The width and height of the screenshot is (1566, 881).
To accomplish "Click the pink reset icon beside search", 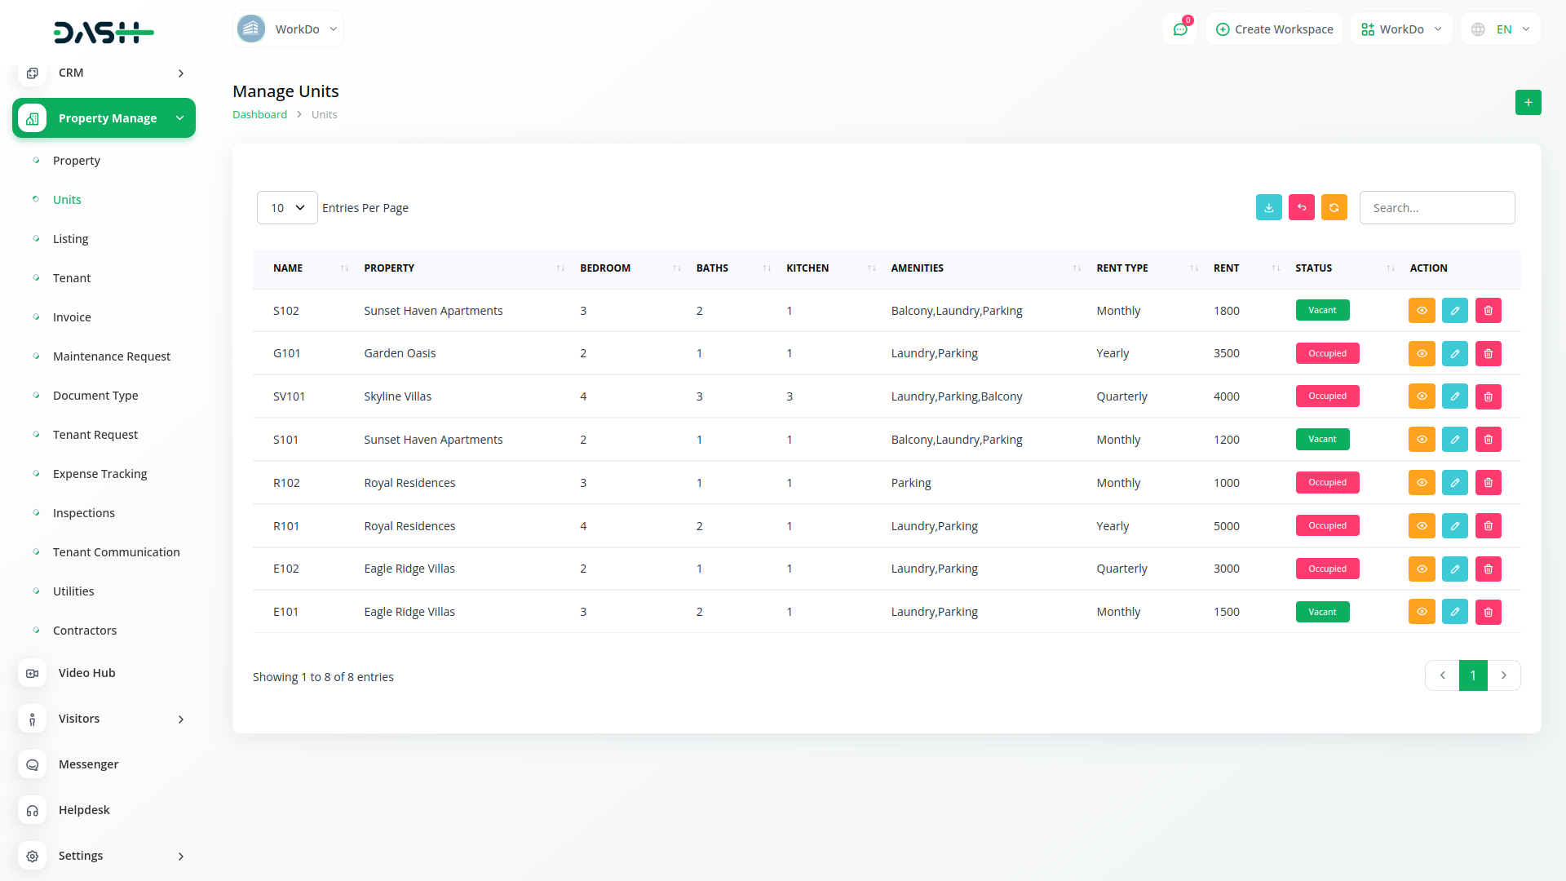I will (1301, 208).
